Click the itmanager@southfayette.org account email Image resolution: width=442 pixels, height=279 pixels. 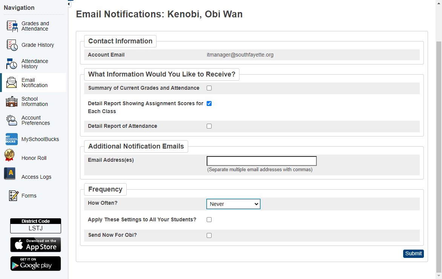pos(240,55)
